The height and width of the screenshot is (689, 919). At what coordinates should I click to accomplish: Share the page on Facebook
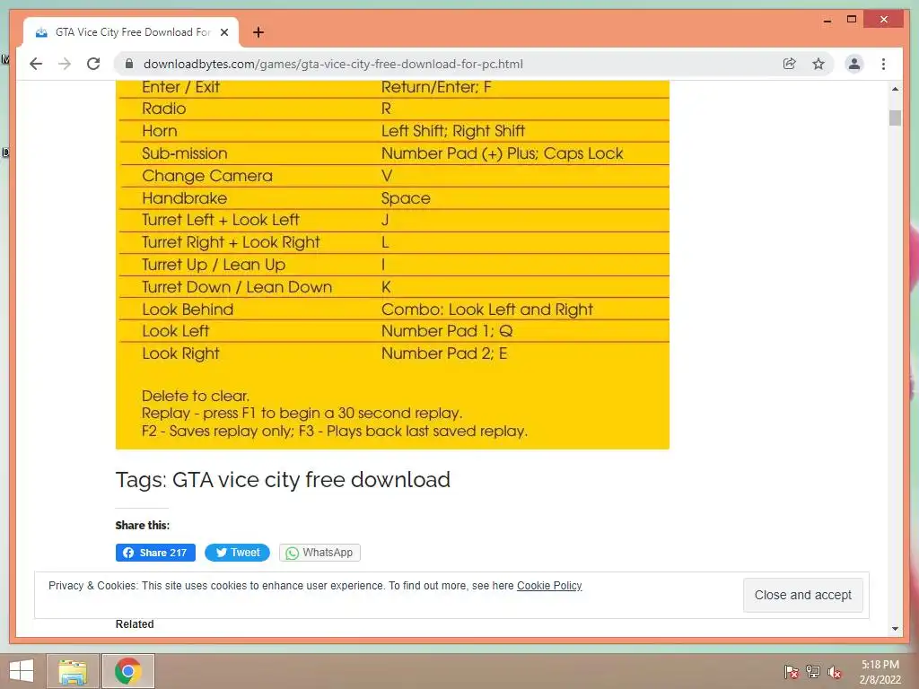pyautogui.click(x=155, y=553)
